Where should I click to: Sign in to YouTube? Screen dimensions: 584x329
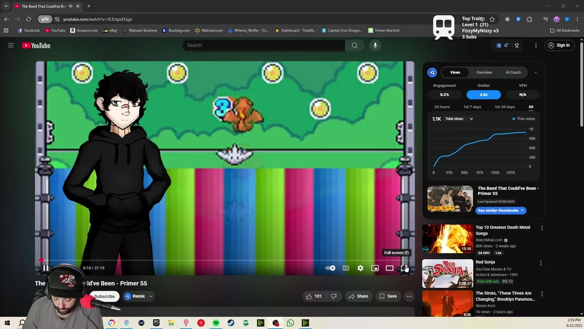click(559, 45)
